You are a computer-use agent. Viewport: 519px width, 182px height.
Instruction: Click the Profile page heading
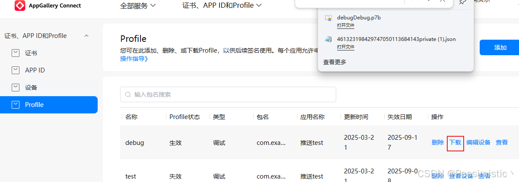click(x=133, y=39)
